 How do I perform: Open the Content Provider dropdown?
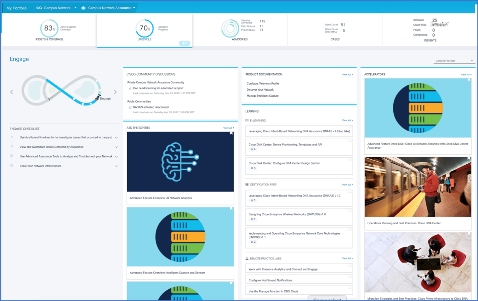(454, 61)
